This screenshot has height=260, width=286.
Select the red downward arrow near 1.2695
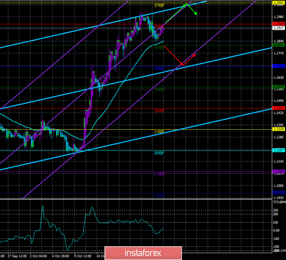tap(173, 55)
